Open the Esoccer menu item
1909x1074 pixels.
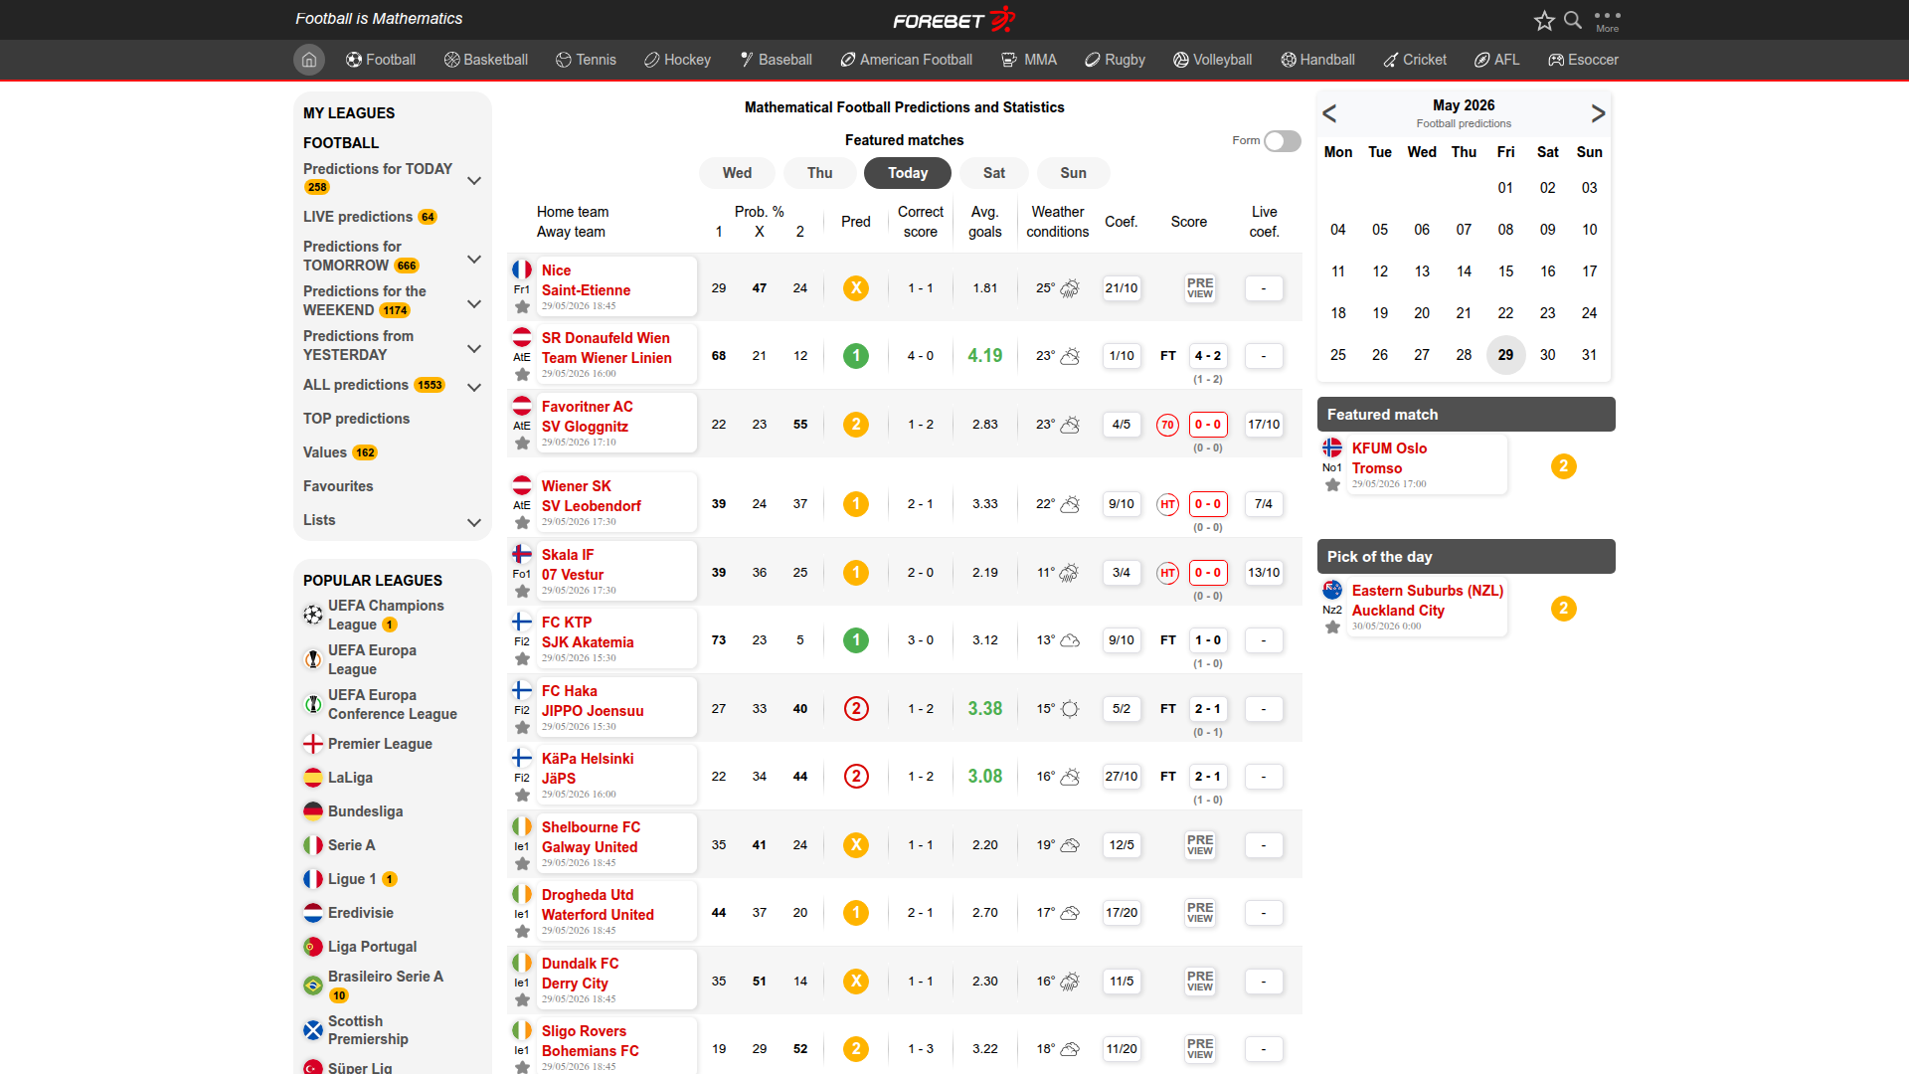click(1583, 60)
